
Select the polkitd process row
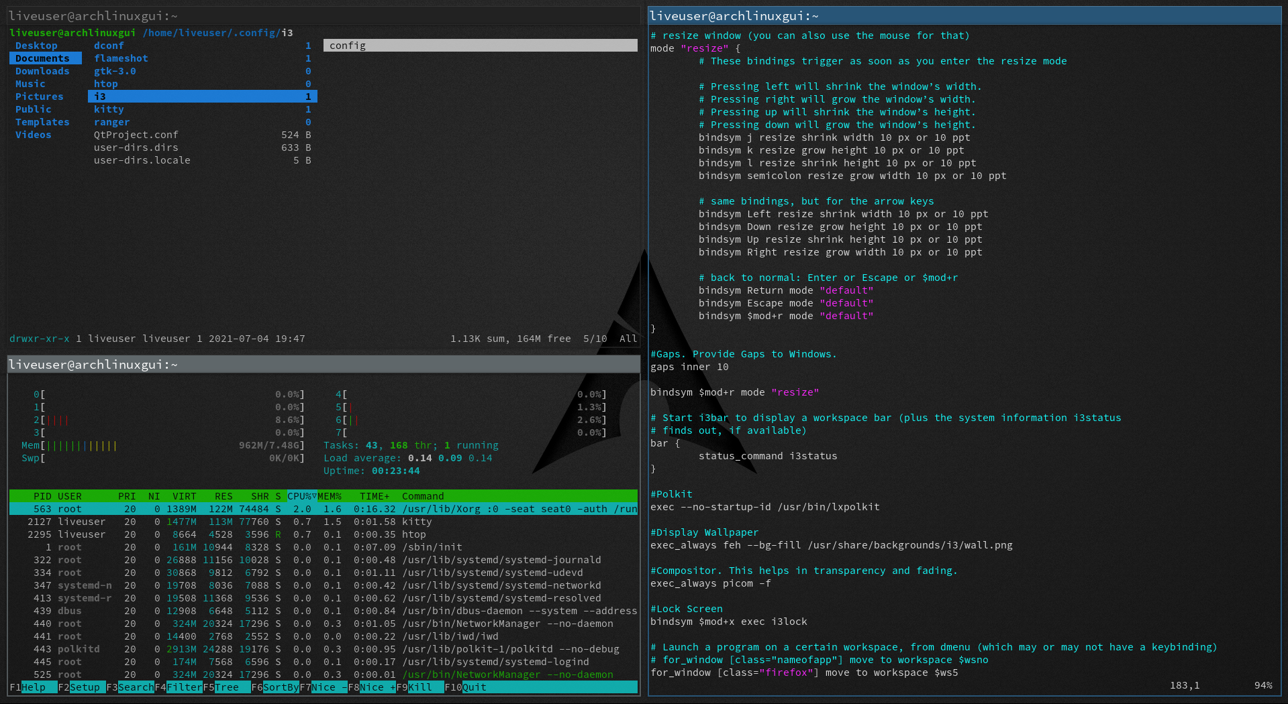coord(323,649)
